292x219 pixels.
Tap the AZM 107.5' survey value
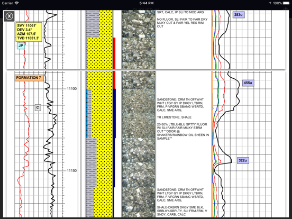pyautogui.click(x=26, y=34)
